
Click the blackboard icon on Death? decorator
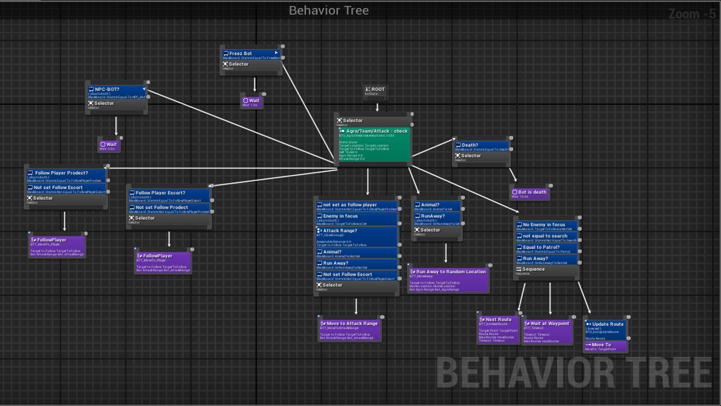[x=458, y=145]
